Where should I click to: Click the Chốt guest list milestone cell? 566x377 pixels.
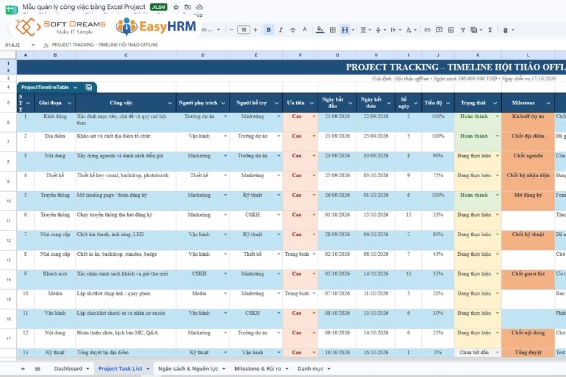[528, 280]
